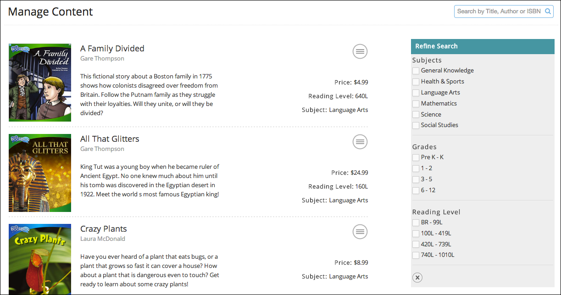This screenshot has width=561, height=295.
Task: Open menu icon for Crazy Plants
Action: 360,232
